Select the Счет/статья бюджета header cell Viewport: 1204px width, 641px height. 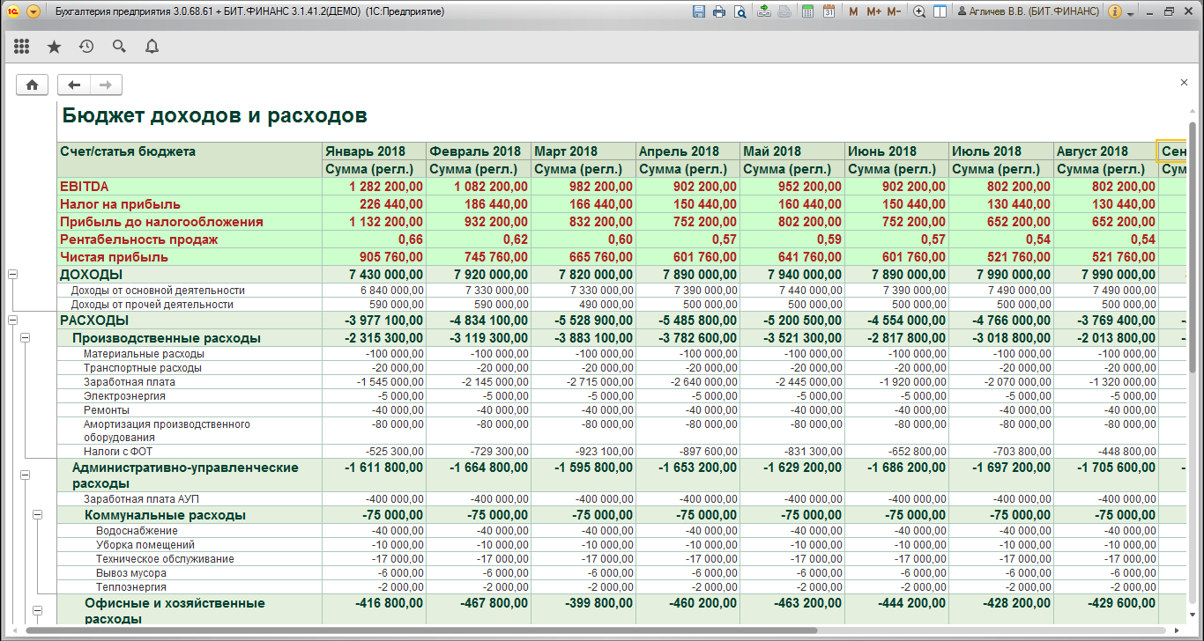click(189, 160)
